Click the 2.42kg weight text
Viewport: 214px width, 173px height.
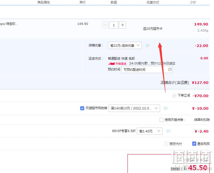click(x=203, y=30)
